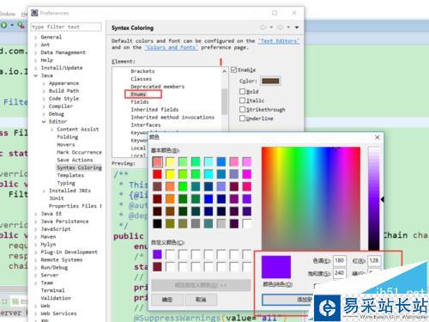Collapse the Java tree node
This screenshot has width=429, height=322.
click(x=36, y=76)
